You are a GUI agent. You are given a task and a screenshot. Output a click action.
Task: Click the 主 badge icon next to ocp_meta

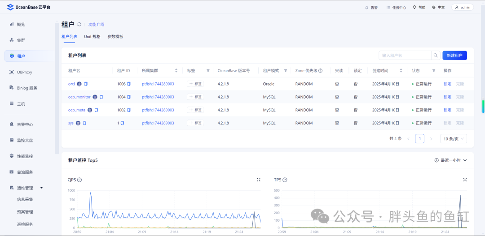[90, 110]
